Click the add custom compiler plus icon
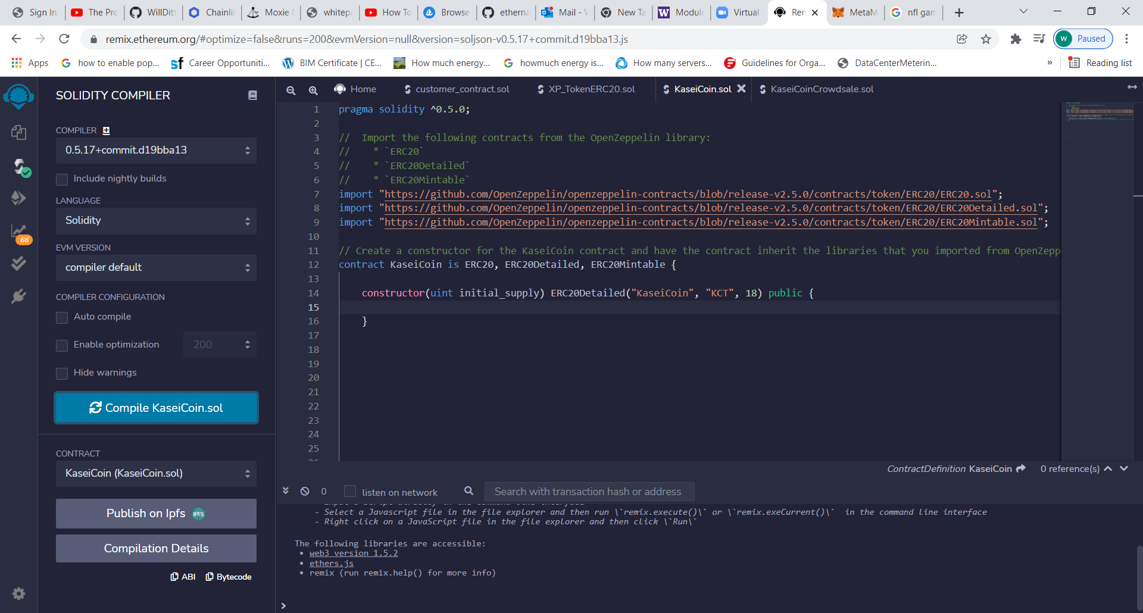1143x613 pixels. coord(106,130)
